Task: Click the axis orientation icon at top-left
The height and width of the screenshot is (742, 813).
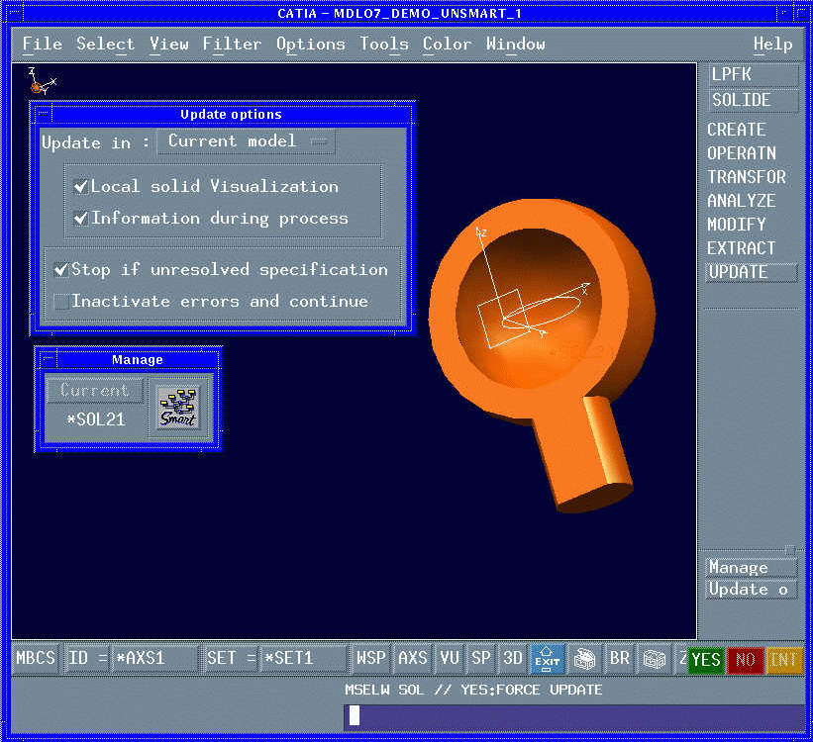Action: click(41, 82)
